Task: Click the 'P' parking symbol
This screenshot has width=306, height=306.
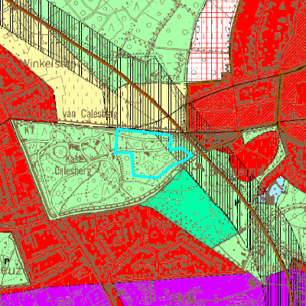Action: coord(7,261)
